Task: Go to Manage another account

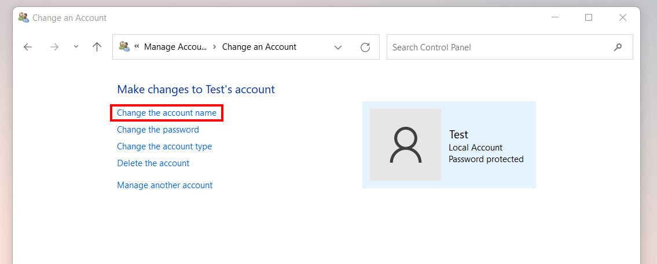Action: (164, 185)
